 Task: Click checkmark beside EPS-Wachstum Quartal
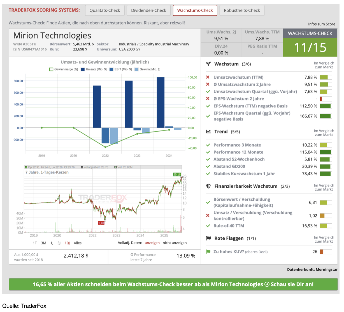[208, 116]
